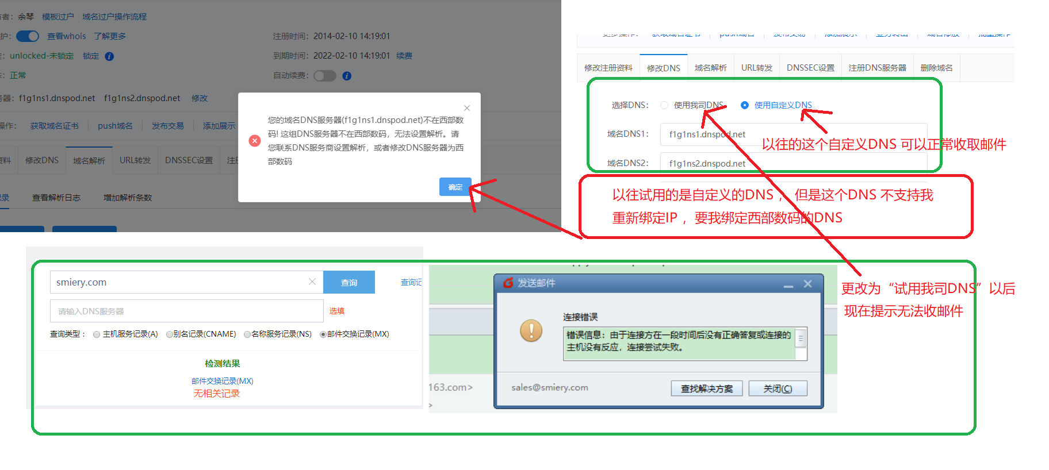Image resolution: width=1049 pixels, height=470 pixels.
Task: Open the 模板过户 link
Action: pyautogui.click(x=58, y=17)
